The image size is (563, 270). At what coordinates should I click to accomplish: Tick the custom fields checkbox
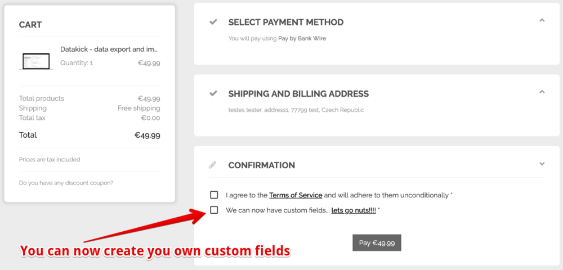[x=214, y=210]
